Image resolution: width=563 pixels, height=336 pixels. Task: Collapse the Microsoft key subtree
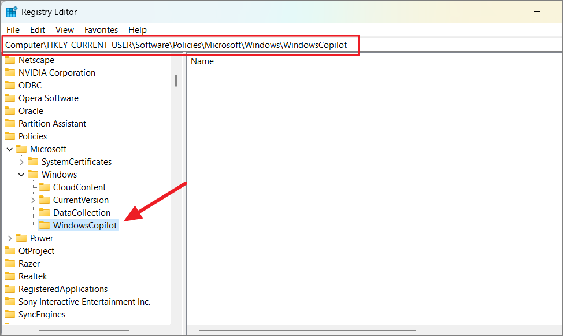[x=9, y=149]
